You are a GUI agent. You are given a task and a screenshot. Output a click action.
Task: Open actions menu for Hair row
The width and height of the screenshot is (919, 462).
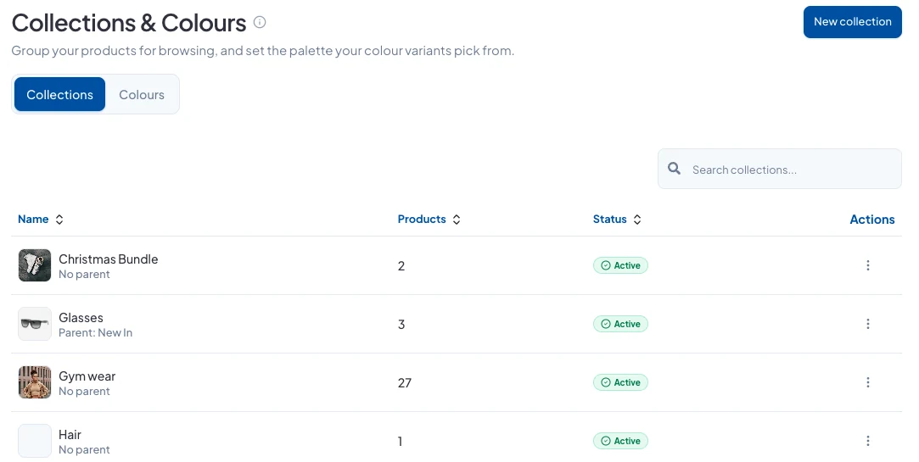[867, 441]
